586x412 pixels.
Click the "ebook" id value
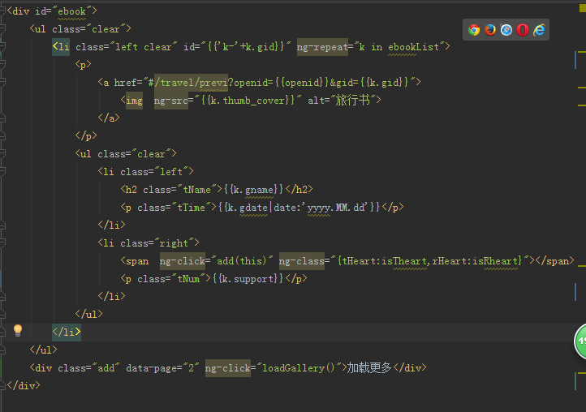(71, 11)
